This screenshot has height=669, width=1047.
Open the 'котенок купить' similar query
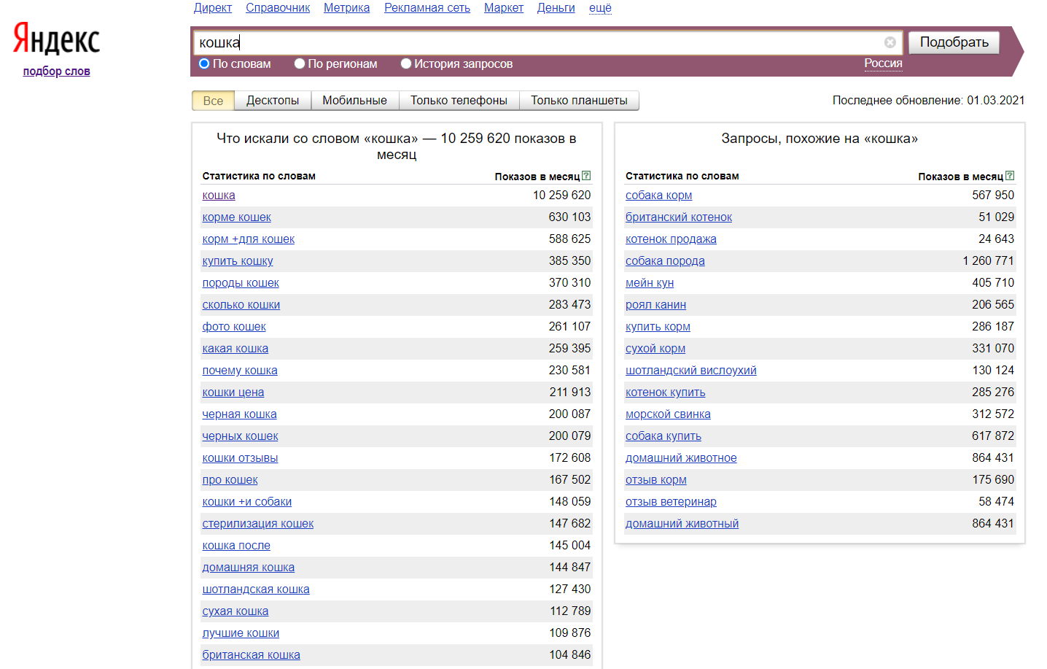click(x=666, y=392)
